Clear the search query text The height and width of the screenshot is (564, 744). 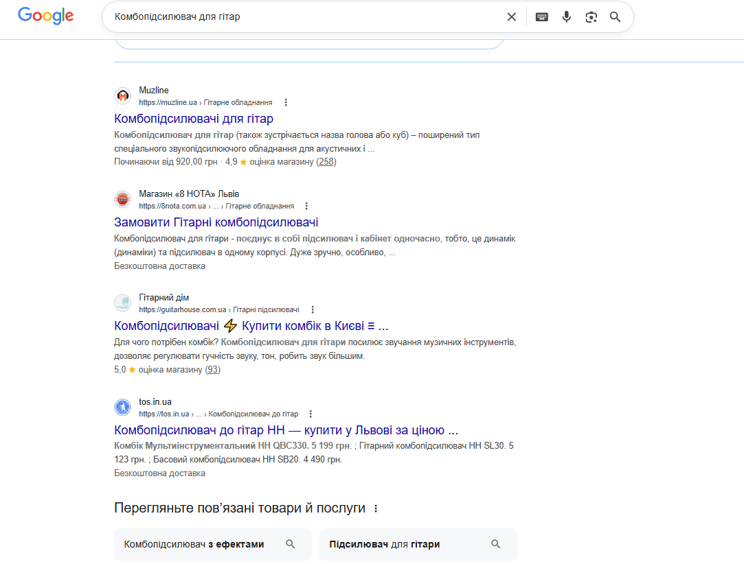point(511,17)
